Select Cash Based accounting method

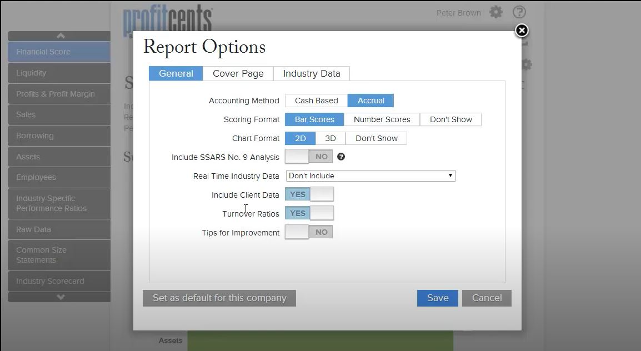pyautogui.click(x=316, y=101)
